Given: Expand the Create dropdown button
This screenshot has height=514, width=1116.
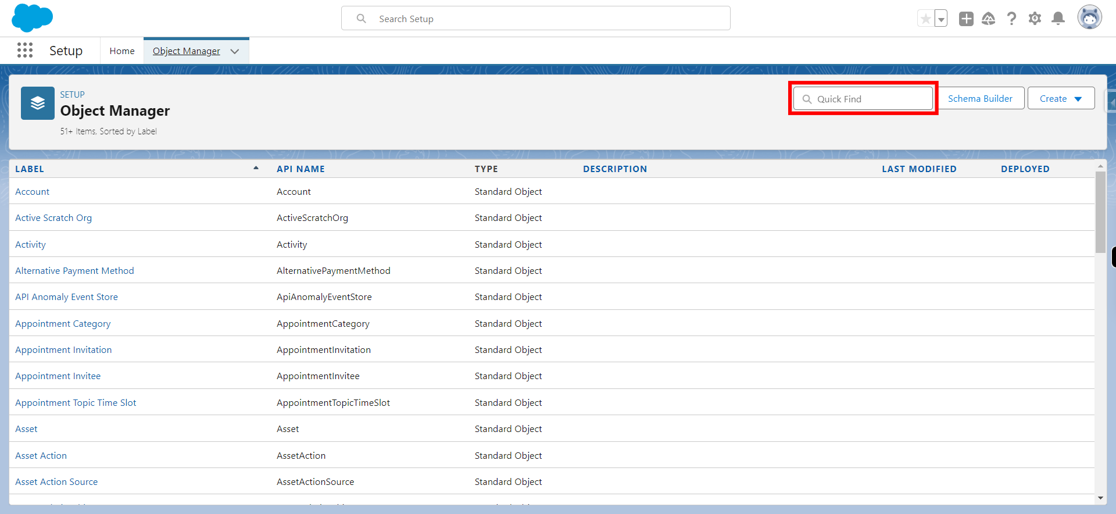Looking at the screenshot, I should coord(1061,99).
